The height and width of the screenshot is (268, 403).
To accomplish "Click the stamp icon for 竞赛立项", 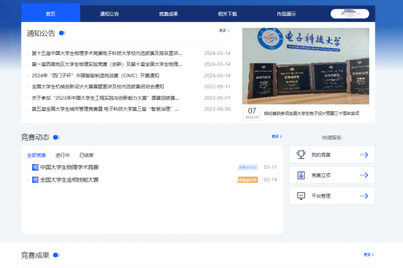I will point(301,175).
